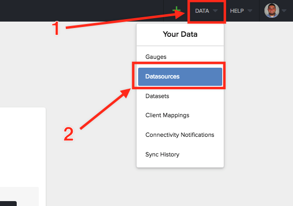
Task: Open the HELP menu
Action: tap(241, 11)
